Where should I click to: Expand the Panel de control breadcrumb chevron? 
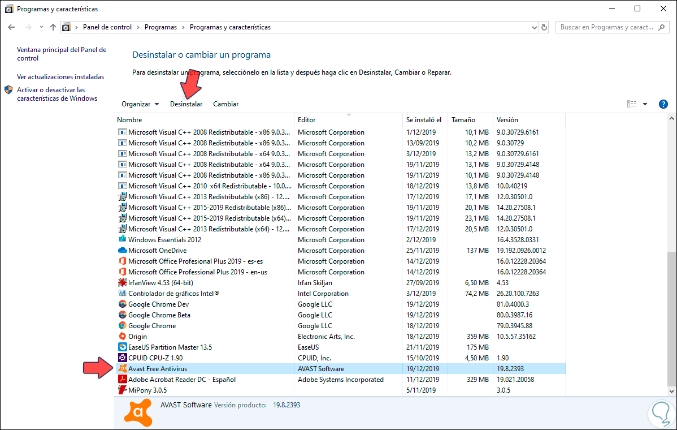[138, 27]
